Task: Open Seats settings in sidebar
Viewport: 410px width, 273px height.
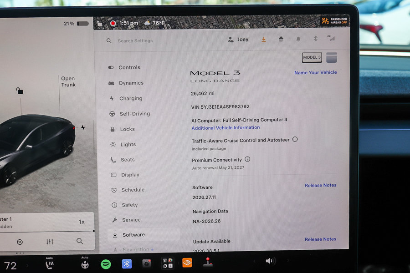Action: pyautogui.click(x=123, y=160)
